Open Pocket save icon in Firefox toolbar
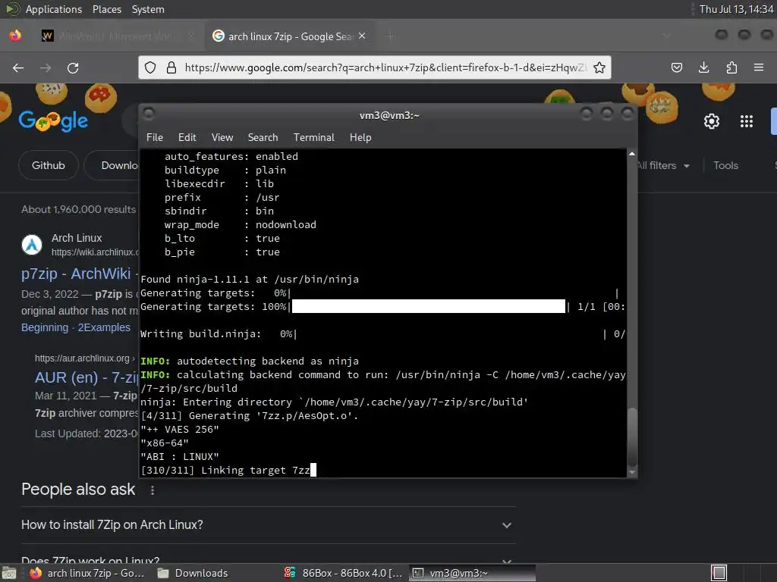The width and height of the screenshot is (777, 582). coord(677,67)
